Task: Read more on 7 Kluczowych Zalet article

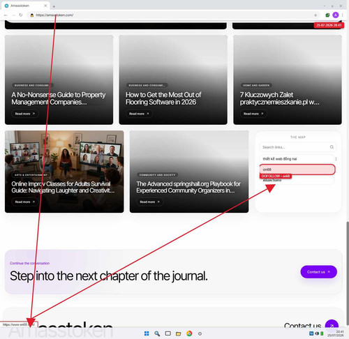Action: [253, 114]
